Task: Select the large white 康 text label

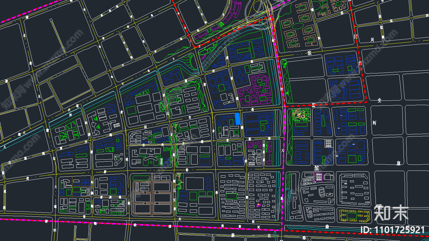Action: [x=398, y=163]
